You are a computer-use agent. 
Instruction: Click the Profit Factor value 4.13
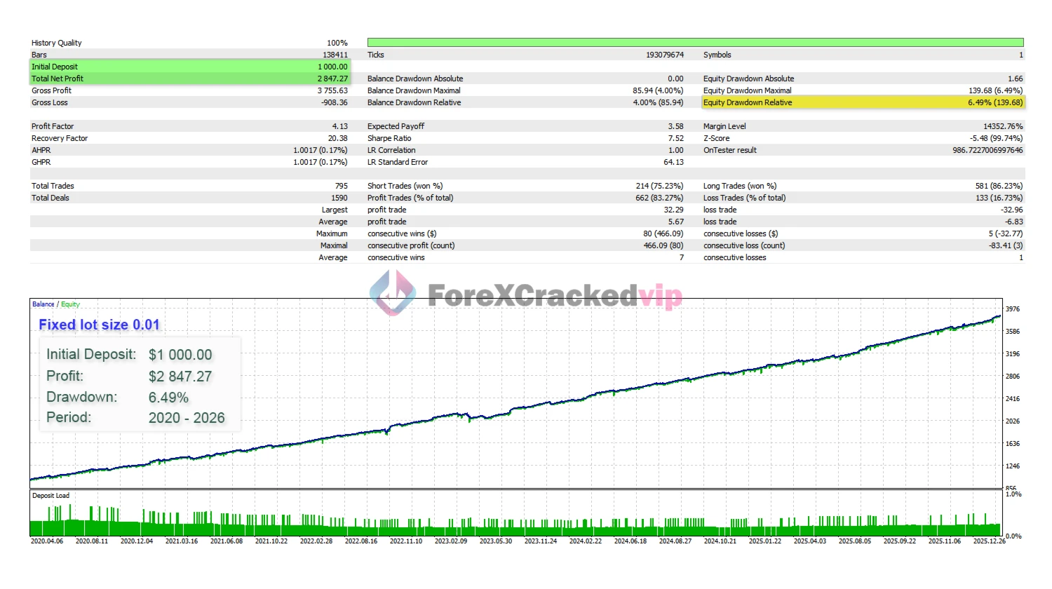coord(339,126)
